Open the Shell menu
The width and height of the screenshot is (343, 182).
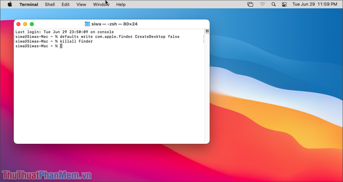[50, 4]
